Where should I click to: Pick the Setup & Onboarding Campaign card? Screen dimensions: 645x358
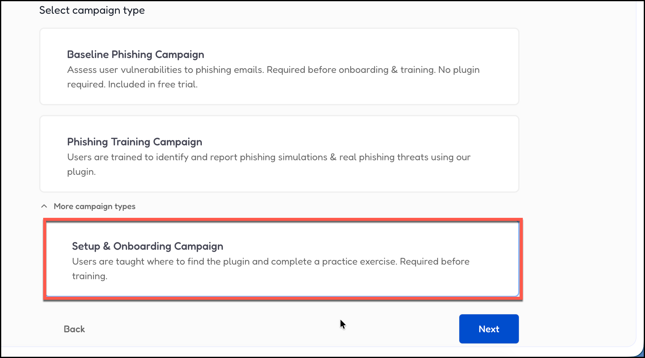point(282,259)
